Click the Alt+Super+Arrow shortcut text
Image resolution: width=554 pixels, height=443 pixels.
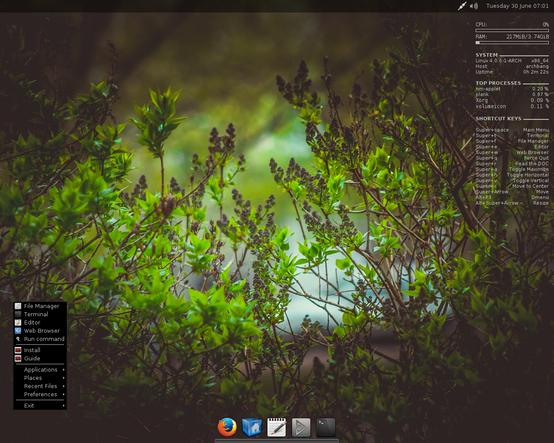[497, 203]
